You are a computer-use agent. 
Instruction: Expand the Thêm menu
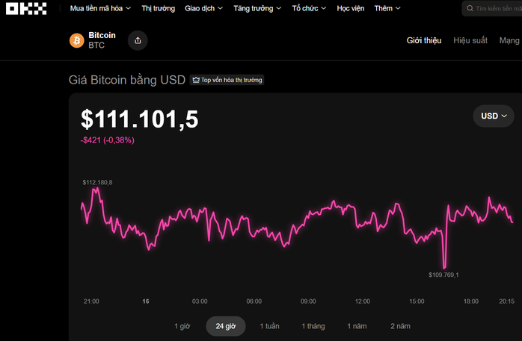click(387, 9)
